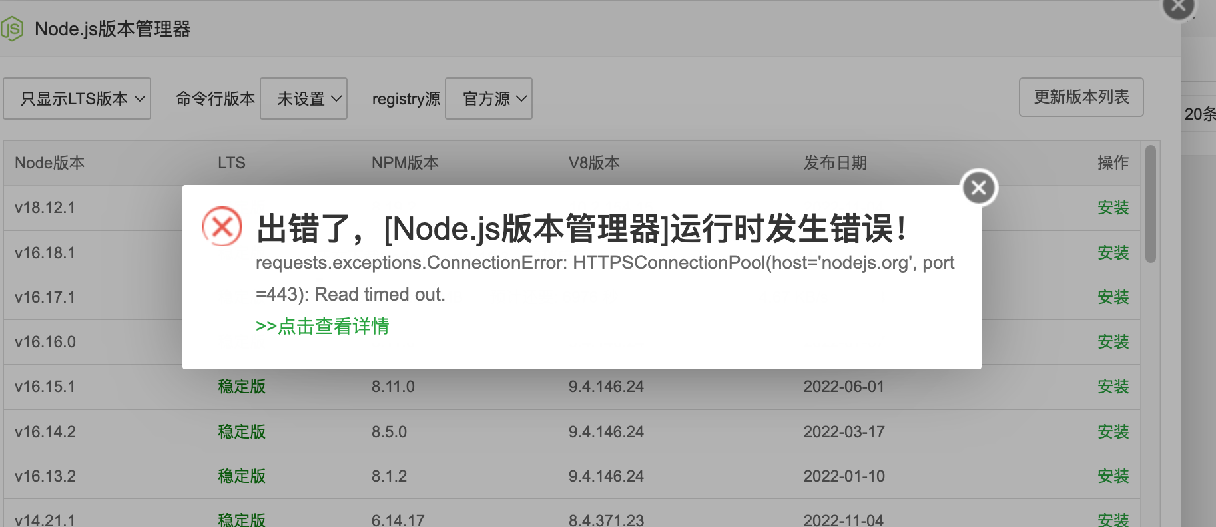
Task: Click '稳定版' label in v16.13.2 row
Action: coord(242,476)
